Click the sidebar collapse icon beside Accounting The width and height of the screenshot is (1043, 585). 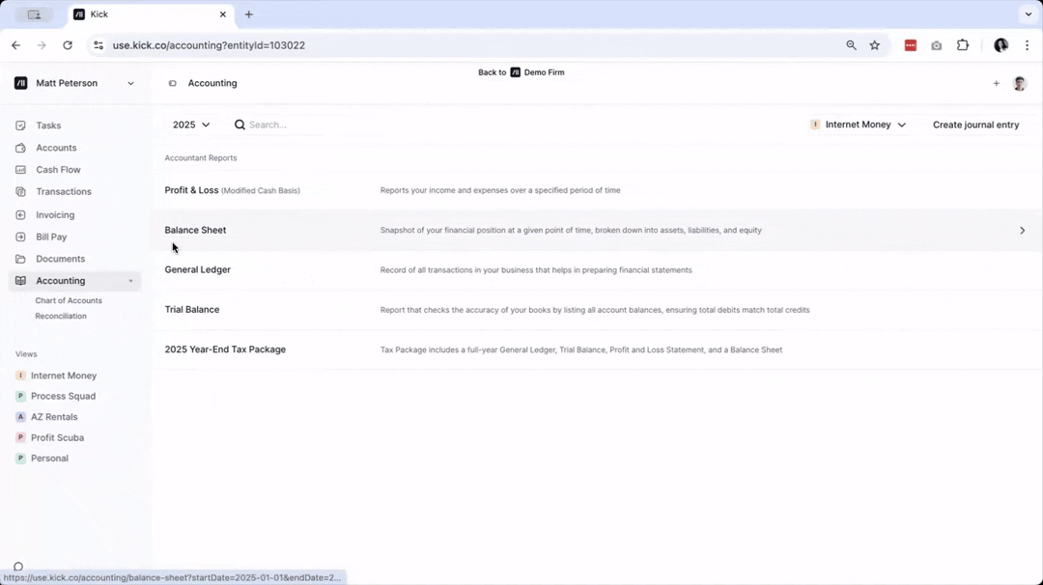tap(173, 84)
